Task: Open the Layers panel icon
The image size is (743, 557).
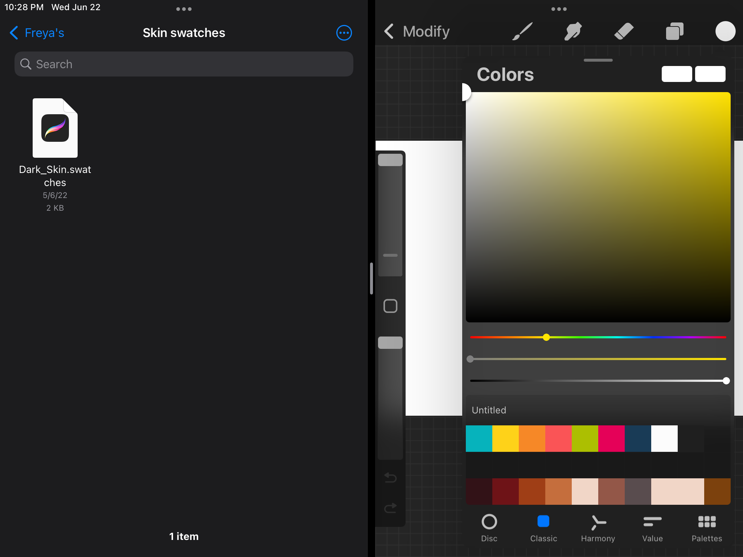Action: click(674, 32)
